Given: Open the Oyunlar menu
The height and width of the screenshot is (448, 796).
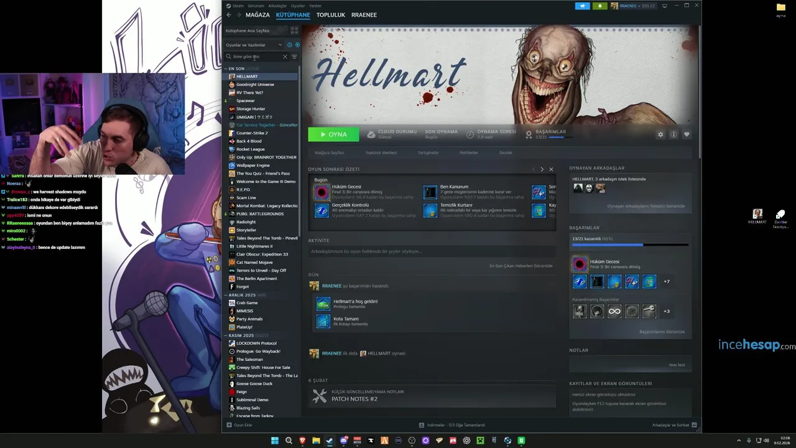Looking at the screenshot, I should click(298, 6).
